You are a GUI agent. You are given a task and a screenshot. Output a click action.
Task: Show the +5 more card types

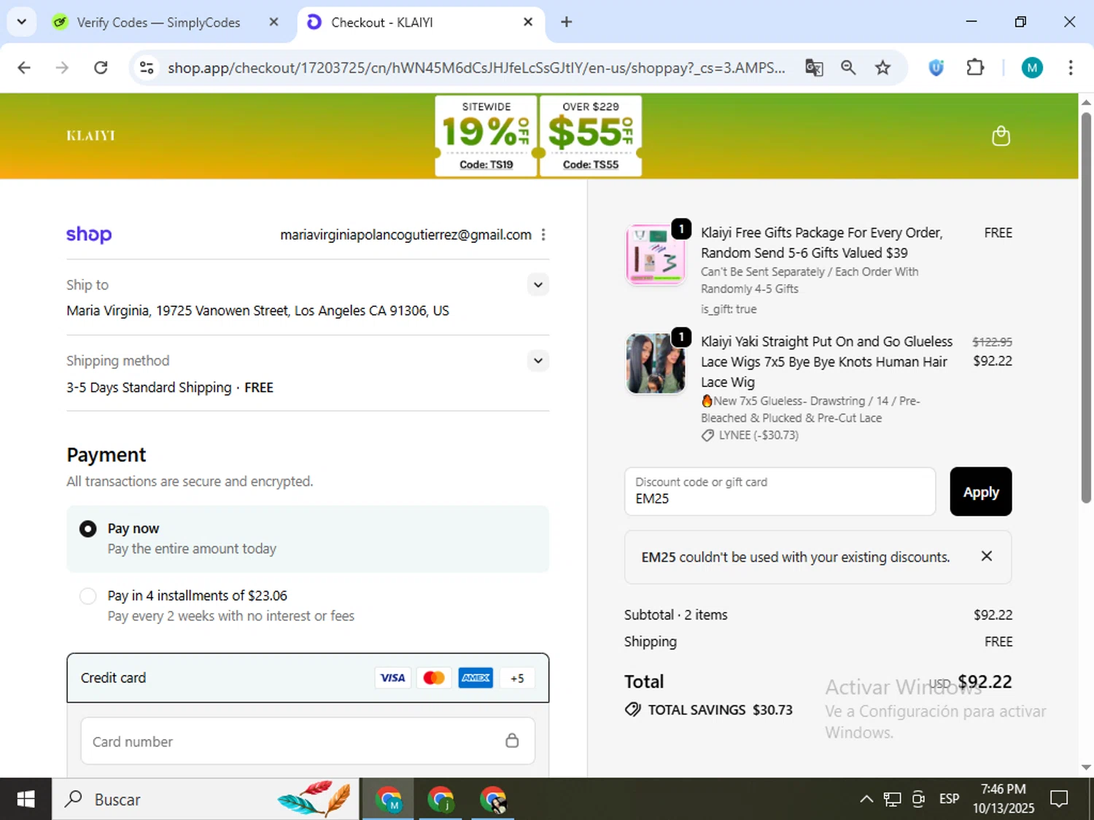pos(517,678)
